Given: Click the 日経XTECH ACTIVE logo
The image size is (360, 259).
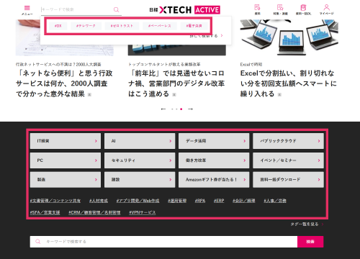Looking at the screenshot, I should click(184, 10).
